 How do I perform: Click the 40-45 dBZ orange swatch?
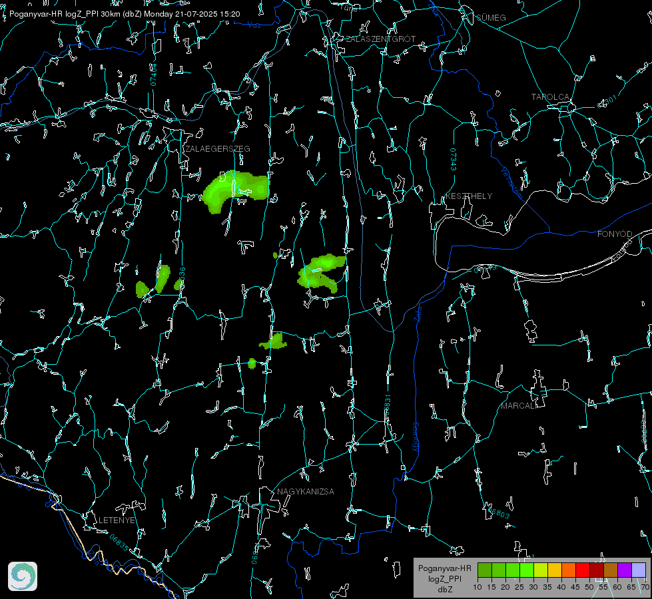569,570
